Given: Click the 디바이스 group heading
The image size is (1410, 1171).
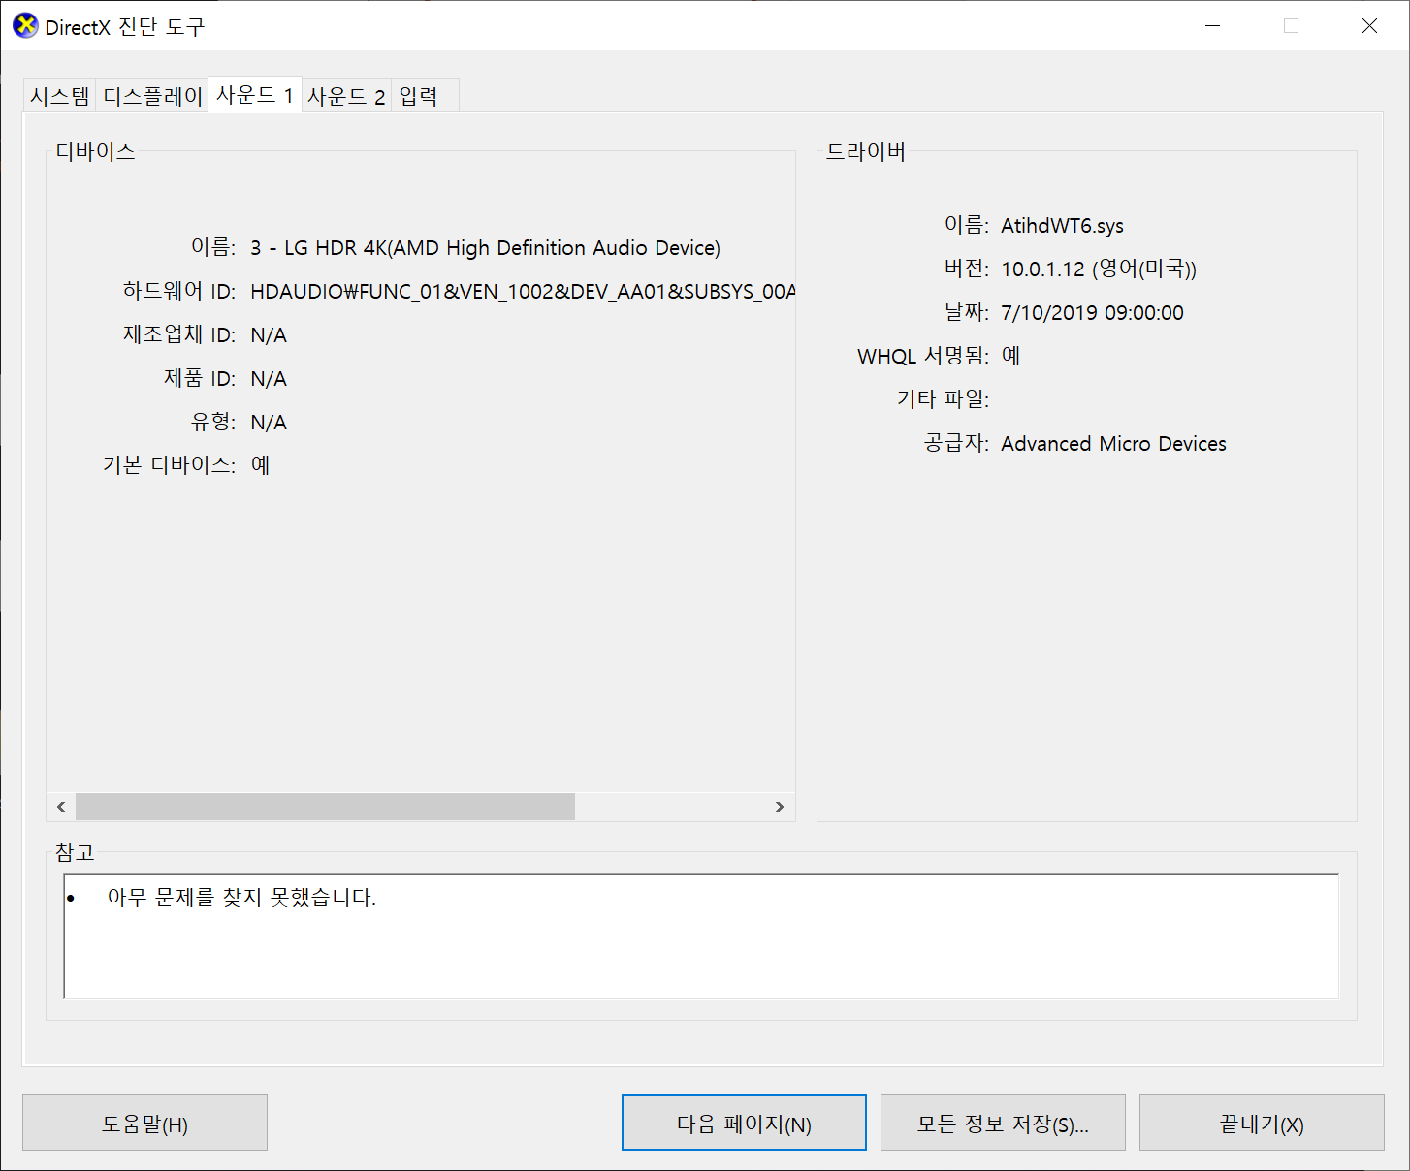Looking at the screenshot, I should tap(94, 151).
